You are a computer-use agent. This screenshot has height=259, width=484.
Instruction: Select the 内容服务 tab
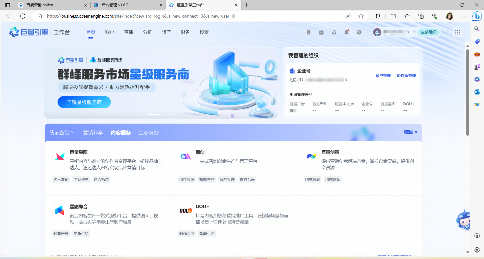point(121,133)
